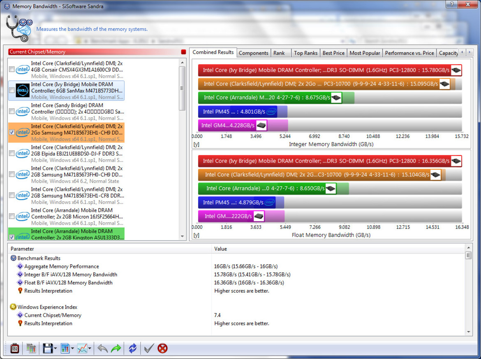Check the Arrandale Micron 16JSF25664H checkbox

[12, 216]
